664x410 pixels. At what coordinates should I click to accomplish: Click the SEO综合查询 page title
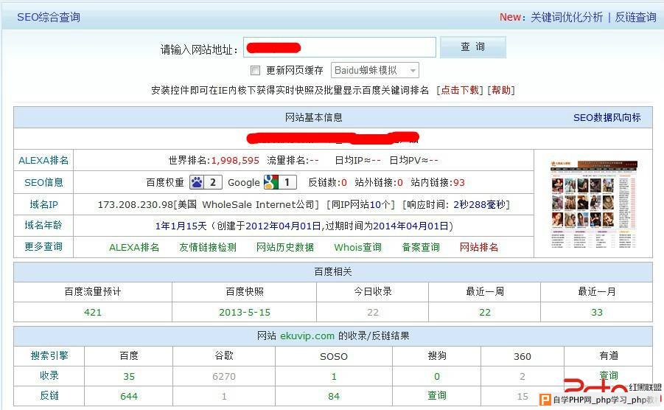coord(49,17)
